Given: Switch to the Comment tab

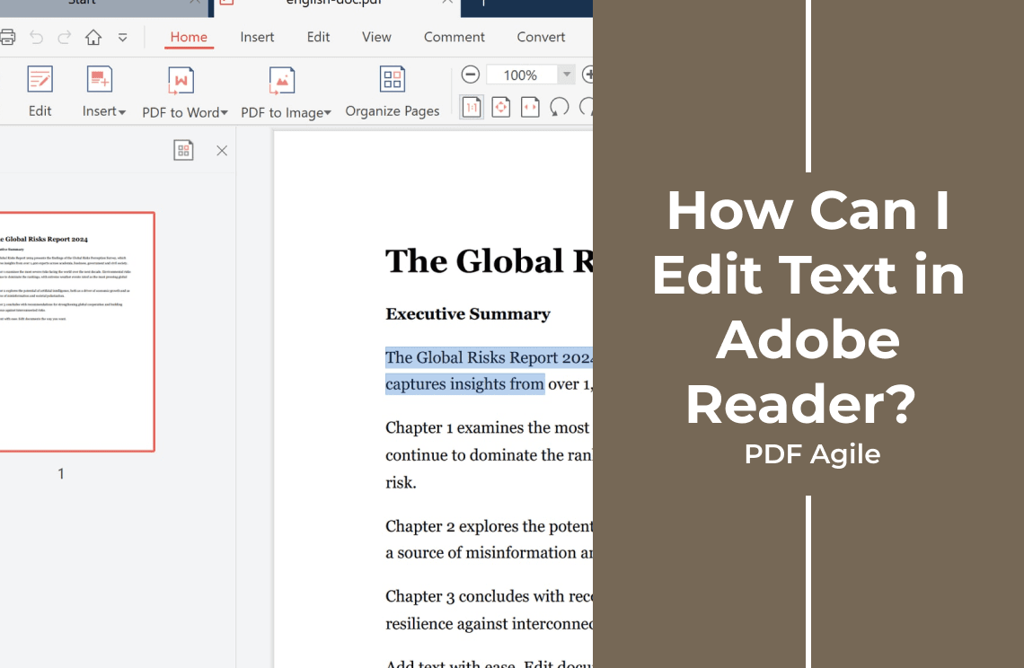Looking at the screenshot, I should tap(454, 37).
